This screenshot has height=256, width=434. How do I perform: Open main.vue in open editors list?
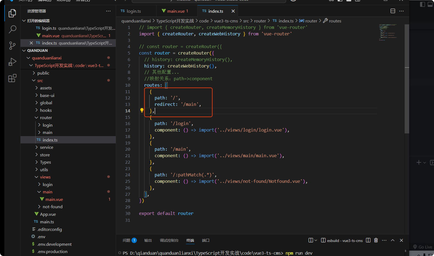[x=68, y=36]
